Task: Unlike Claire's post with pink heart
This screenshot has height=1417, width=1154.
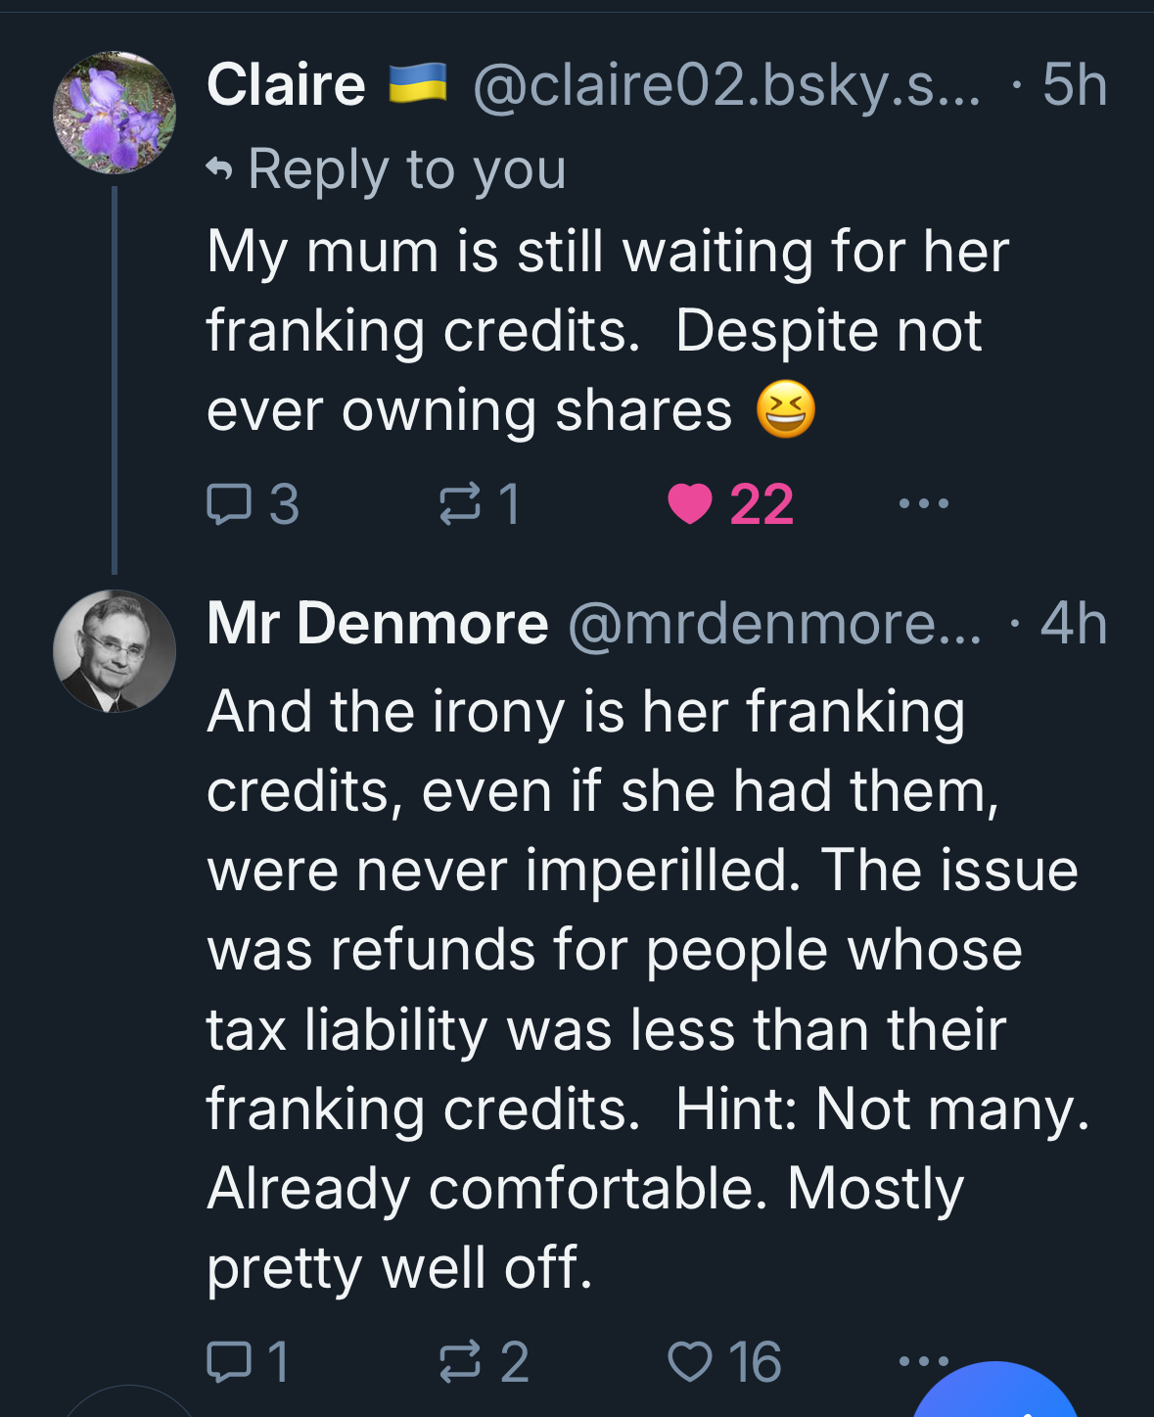Action: 690,504
